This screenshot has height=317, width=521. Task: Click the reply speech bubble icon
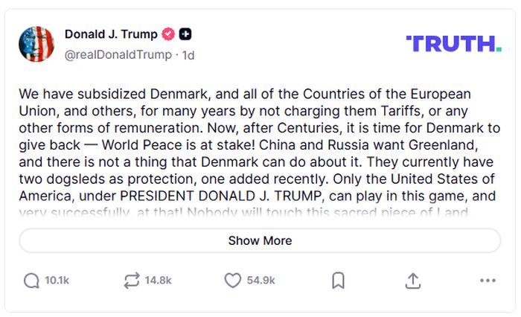pyautogui.click(x=31, y=281)
